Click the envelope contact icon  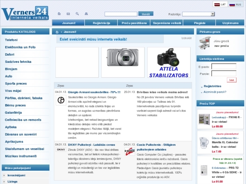click(68, 14)
